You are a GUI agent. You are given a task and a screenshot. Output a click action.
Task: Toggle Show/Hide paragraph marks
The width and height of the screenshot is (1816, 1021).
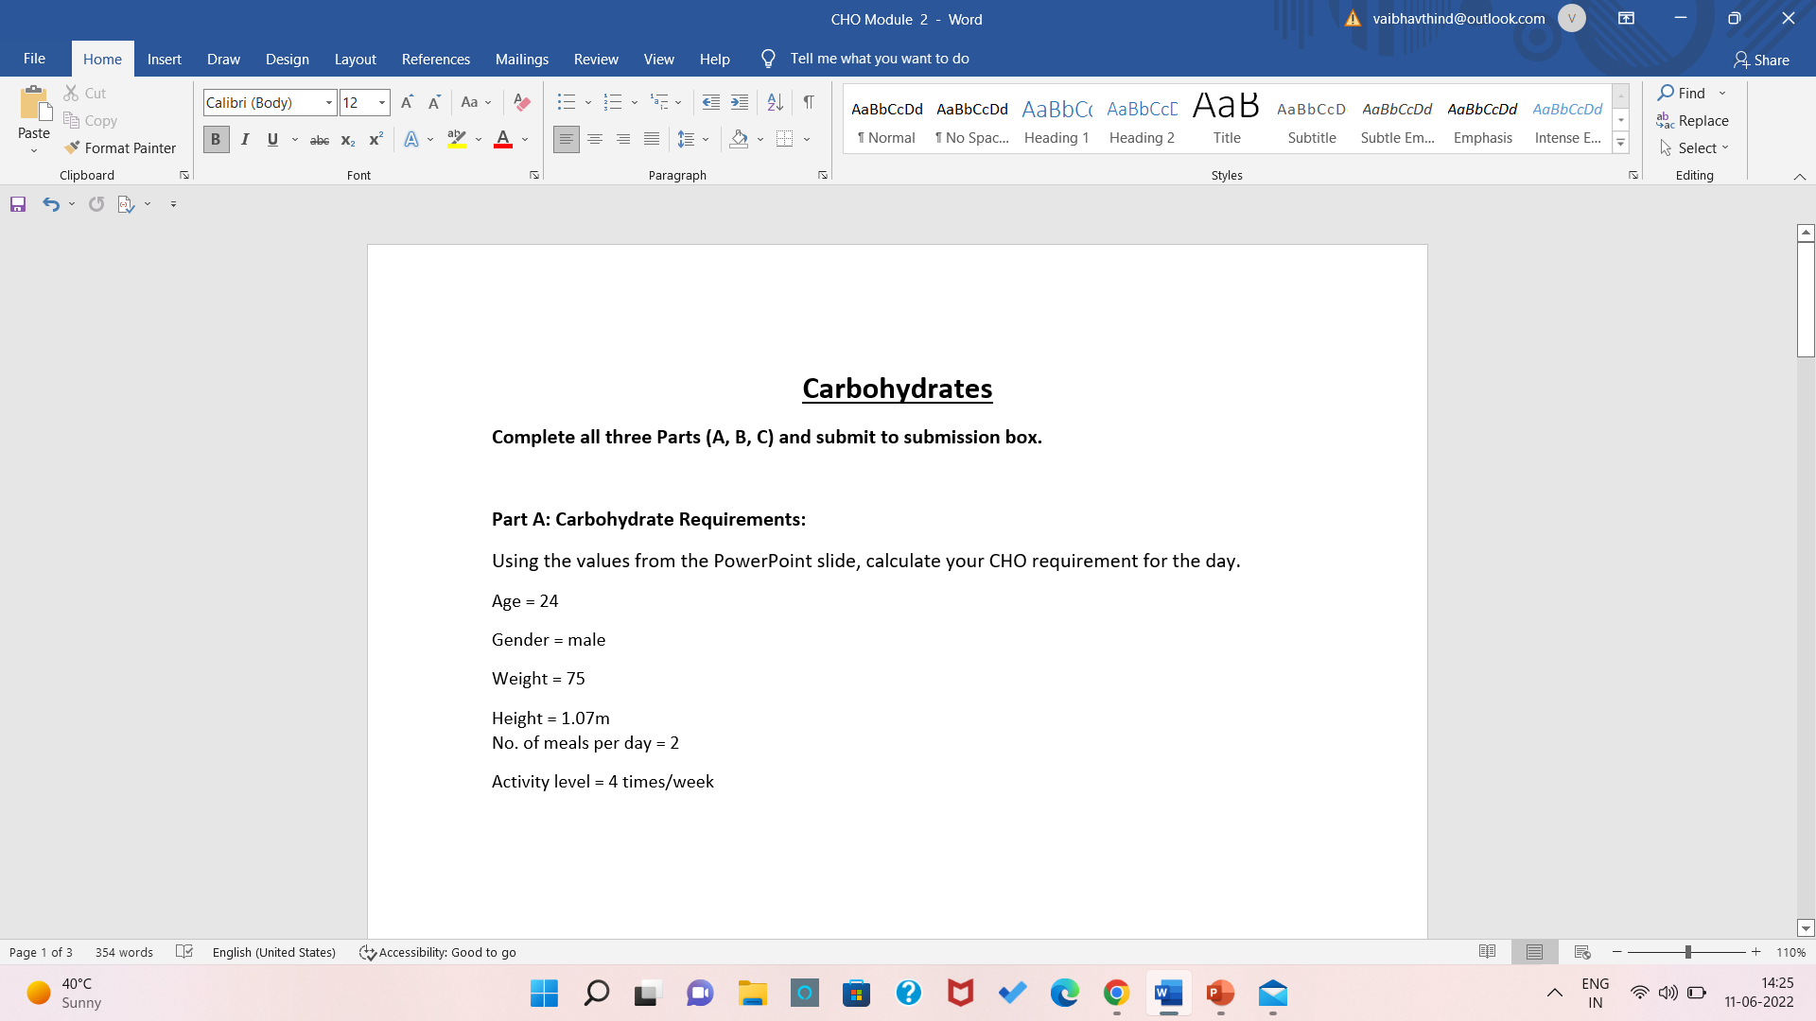pos(809,102)
